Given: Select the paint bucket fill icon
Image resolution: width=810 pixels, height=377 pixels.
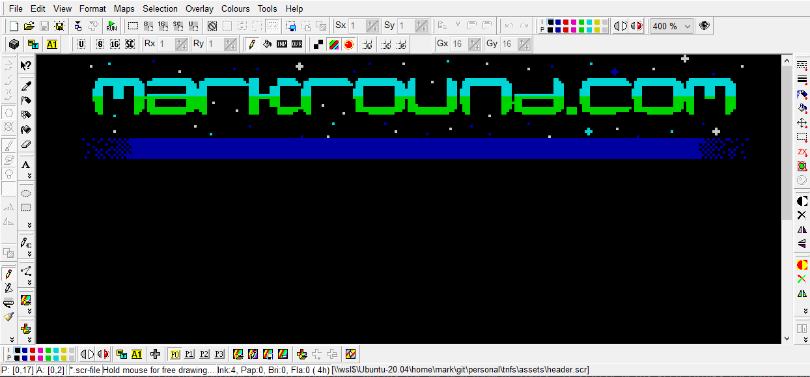Looking at the screenshot, I should (267, 44).
